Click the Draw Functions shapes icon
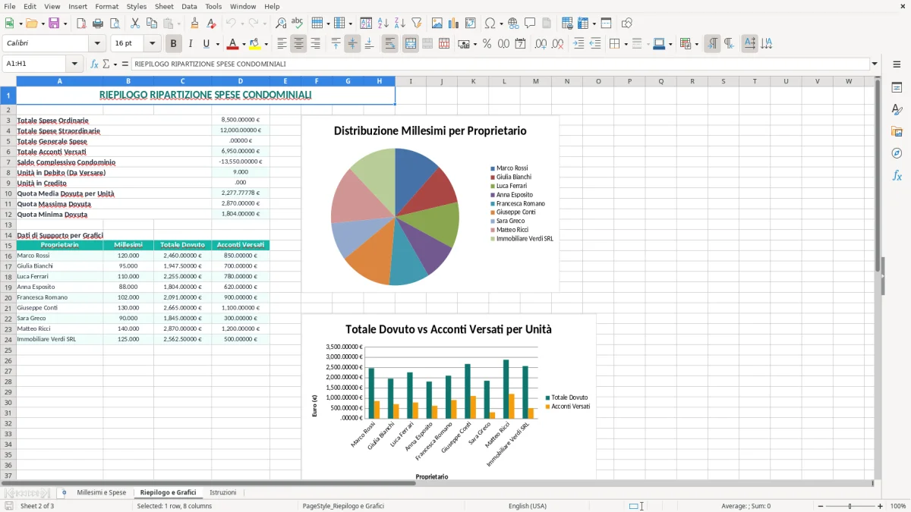The width and height of the screenshot is (911, 512). (627, 24)
